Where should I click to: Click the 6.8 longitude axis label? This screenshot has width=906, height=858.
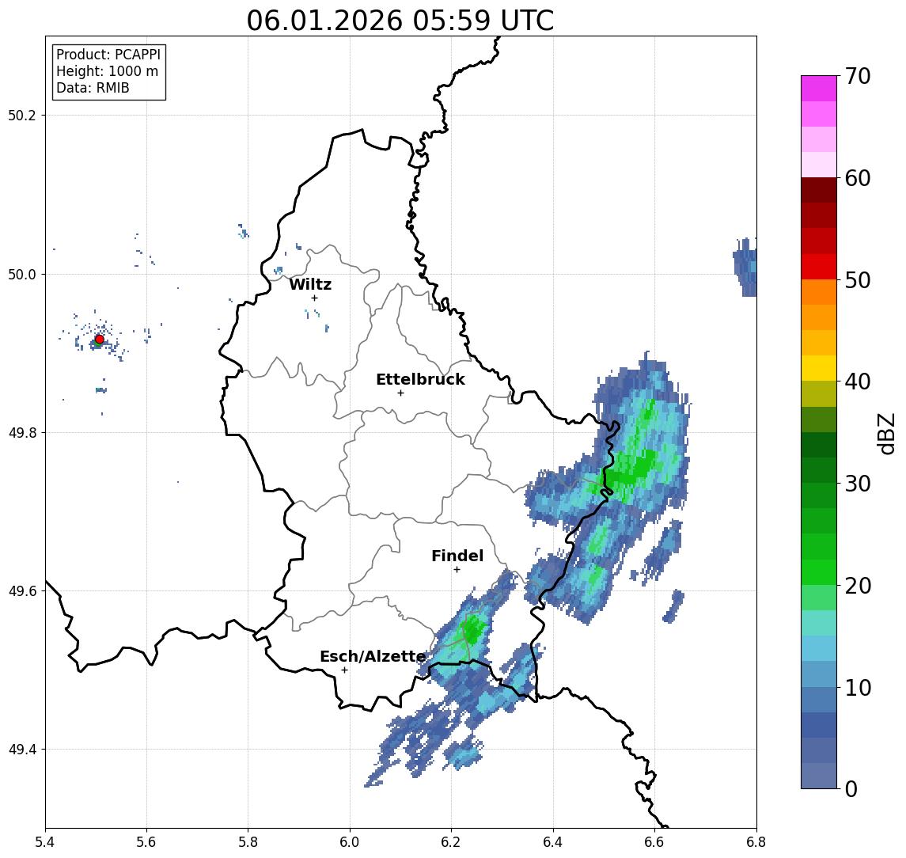coord(756,842)
